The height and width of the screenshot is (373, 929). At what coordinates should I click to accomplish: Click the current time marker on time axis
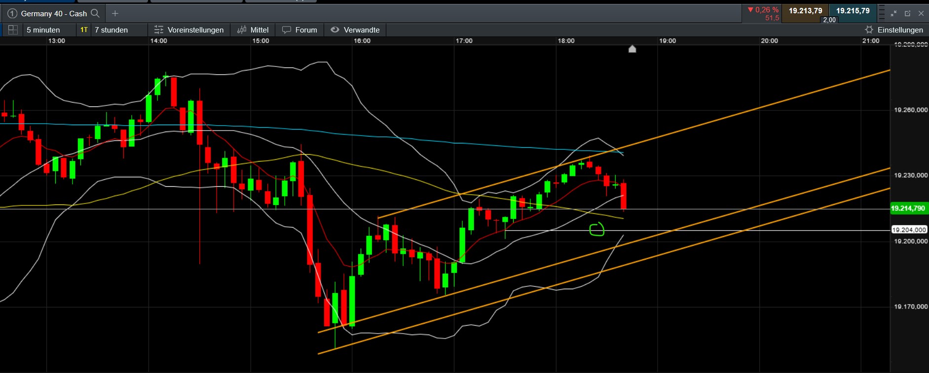pyautogui.click(x=632, y=49)
